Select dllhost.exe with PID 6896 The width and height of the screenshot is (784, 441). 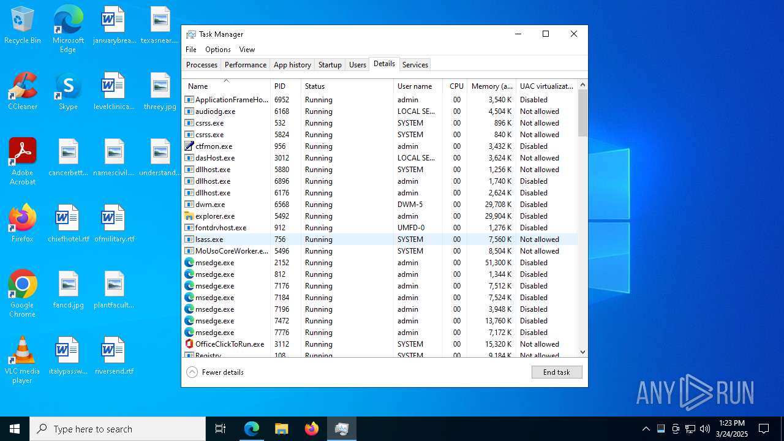pos(380,181)
